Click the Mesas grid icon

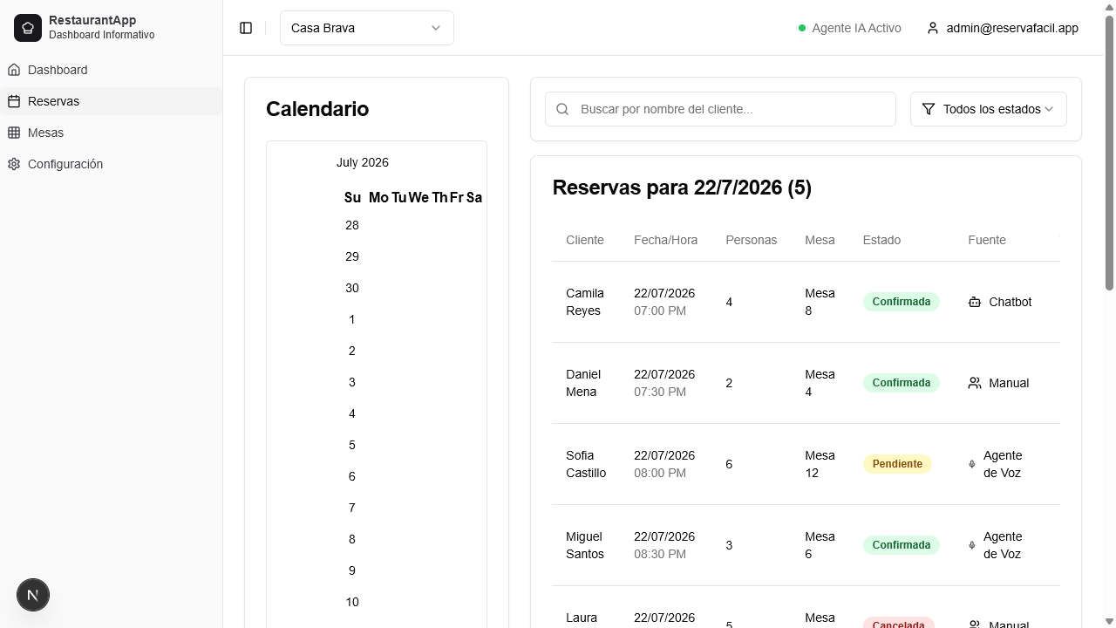[x=14, y=133]
